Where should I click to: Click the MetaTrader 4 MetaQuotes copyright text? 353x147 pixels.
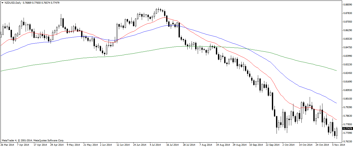coord(33,140)
